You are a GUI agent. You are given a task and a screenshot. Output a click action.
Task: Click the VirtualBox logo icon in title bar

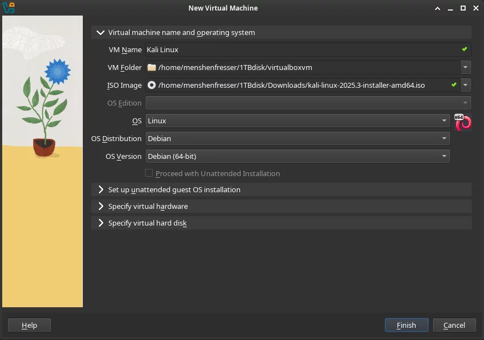(x=8, y=8)
